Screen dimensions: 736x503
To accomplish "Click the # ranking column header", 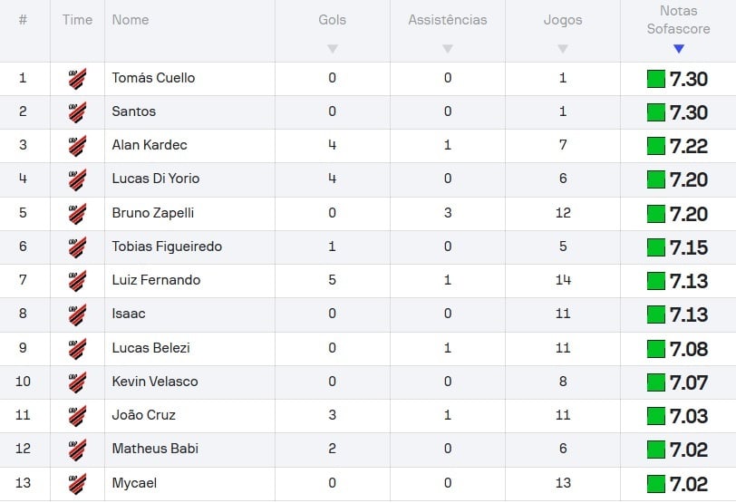I will [23, 20].
